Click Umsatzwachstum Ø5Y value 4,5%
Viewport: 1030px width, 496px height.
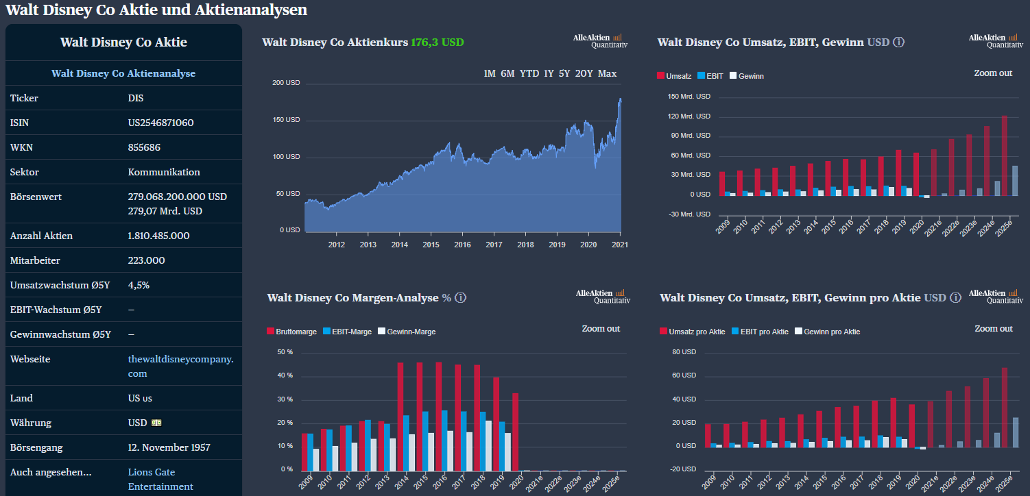(139, 285)
